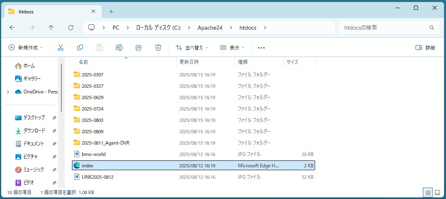446x199 pixels.
Task: Click htdocs in the address breadcrumb
Action: (x=248, y=28)
